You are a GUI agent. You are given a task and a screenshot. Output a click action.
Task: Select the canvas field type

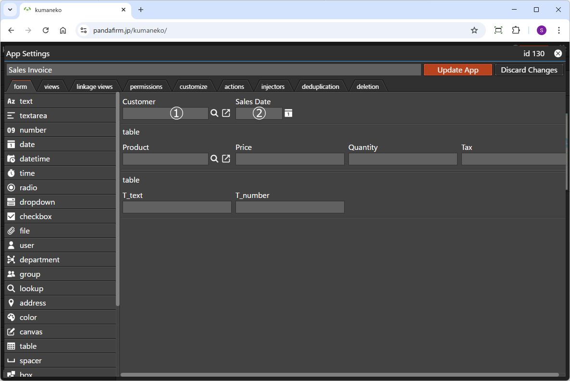[x=31, y=332]
